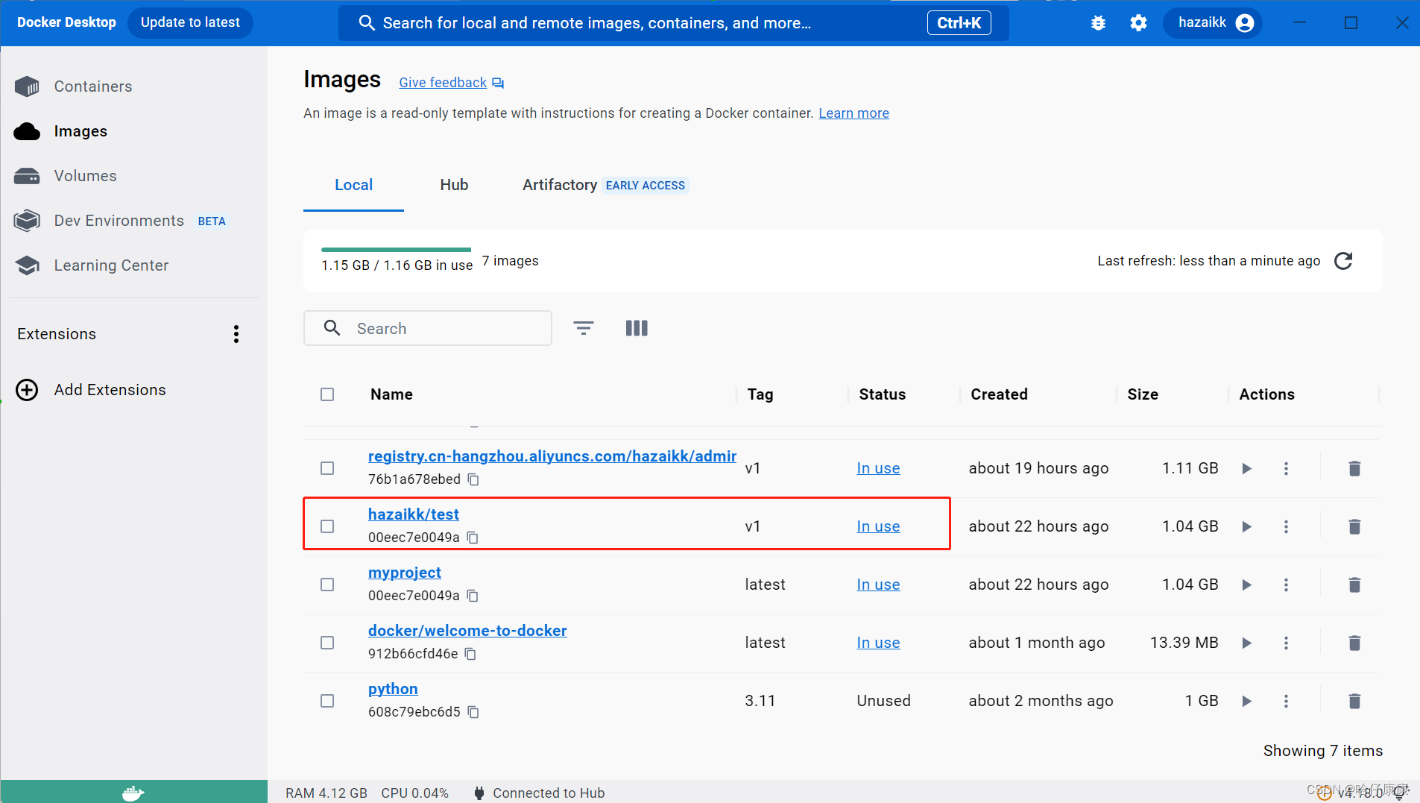Copy hazaikk/test image ID
This screenshot has height=803, width=1420.
coord(473,538)
